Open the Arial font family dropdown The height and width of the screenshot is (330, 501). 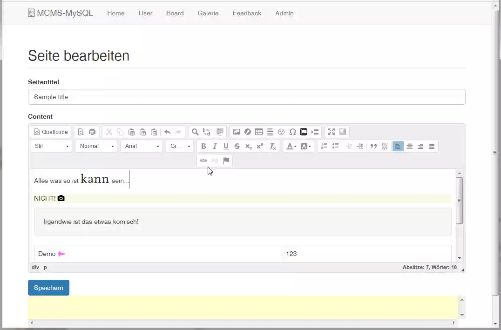[141, 146]
